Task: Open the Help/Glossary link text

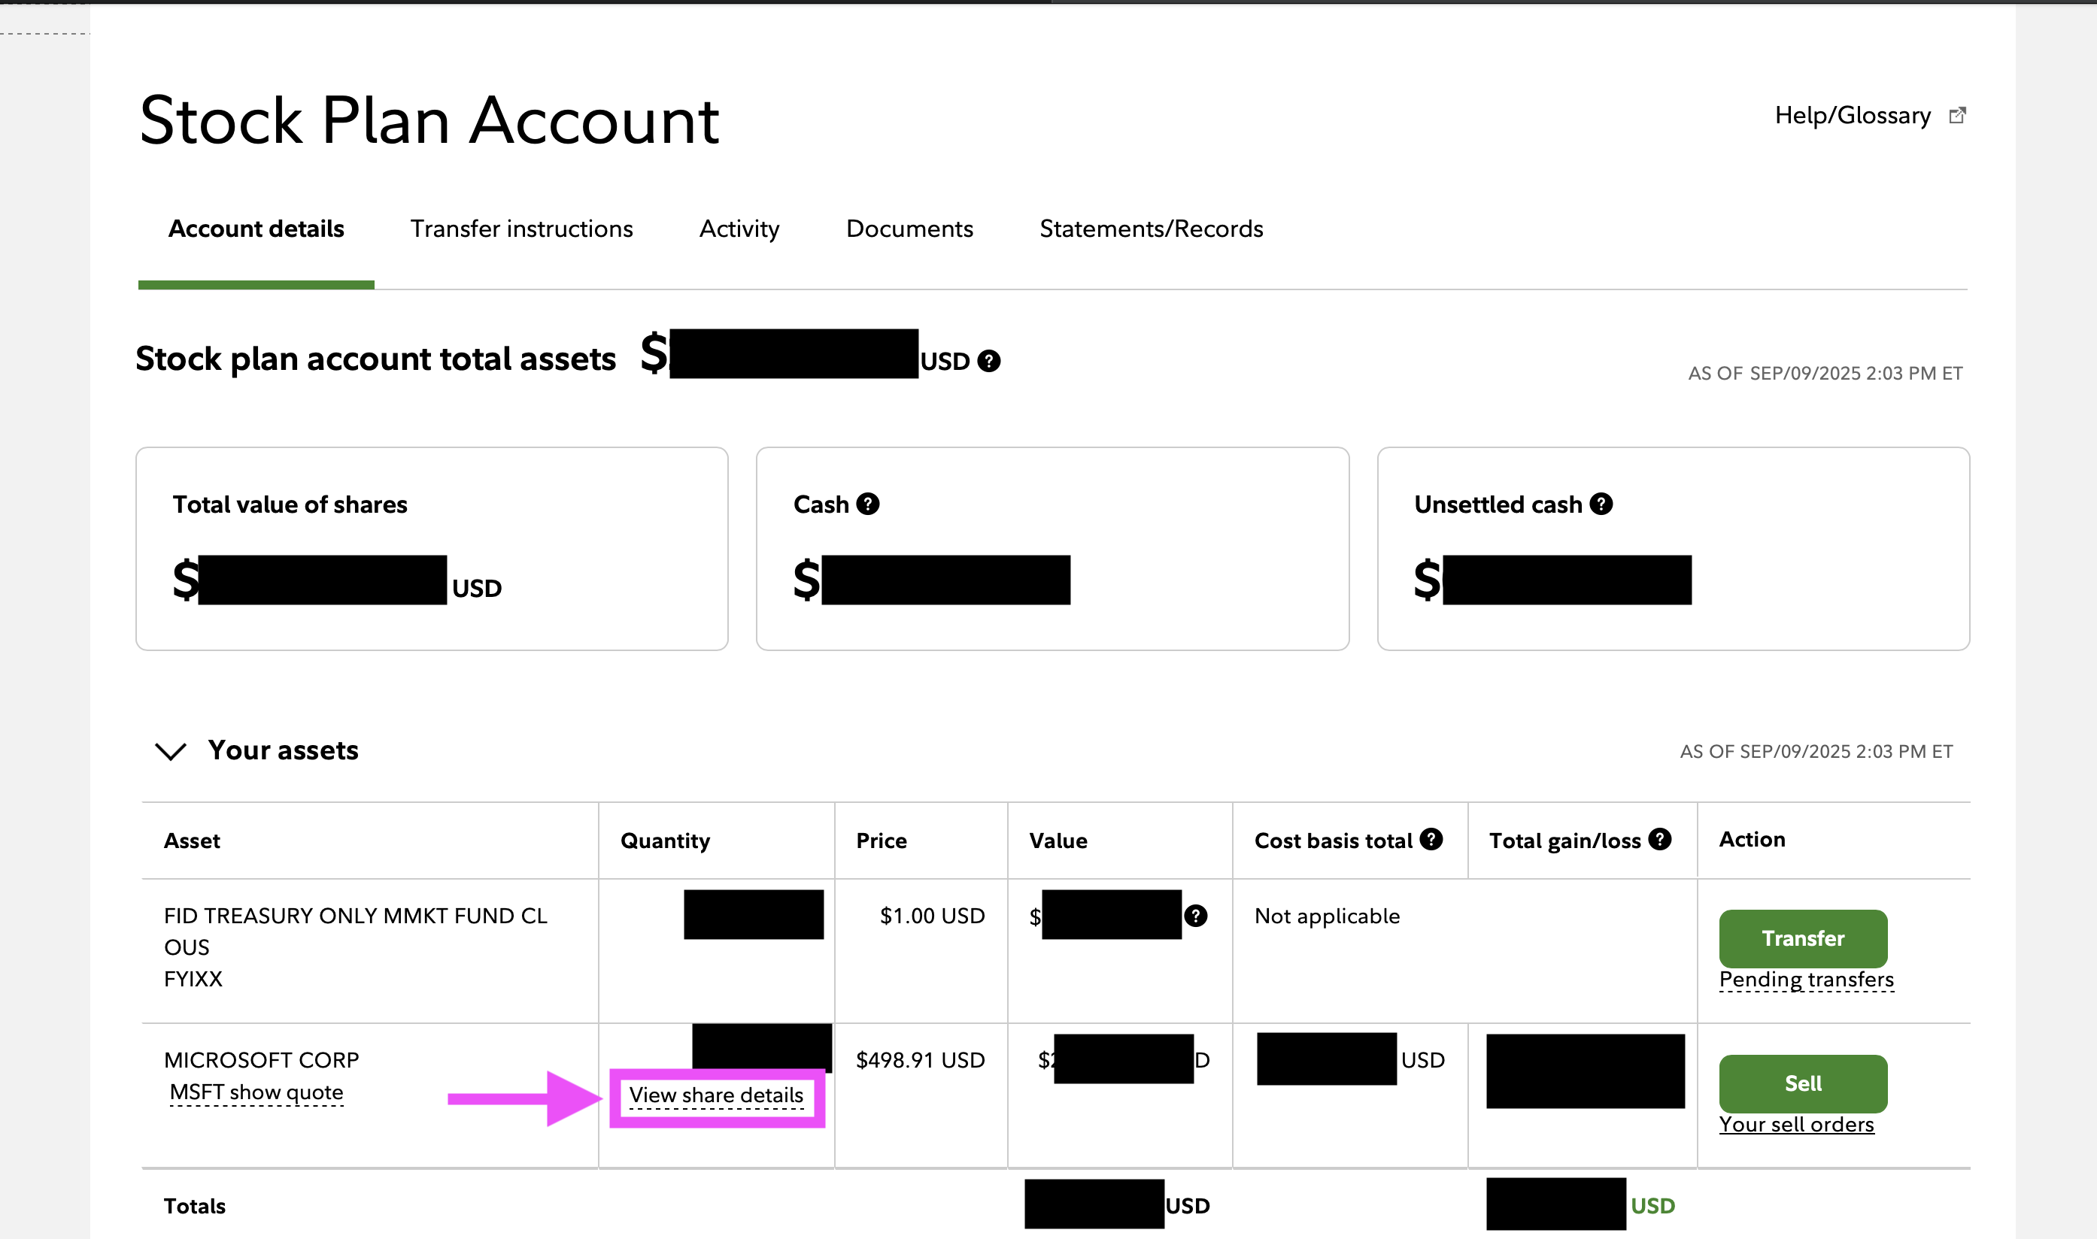Action: tap(1853, 115)
